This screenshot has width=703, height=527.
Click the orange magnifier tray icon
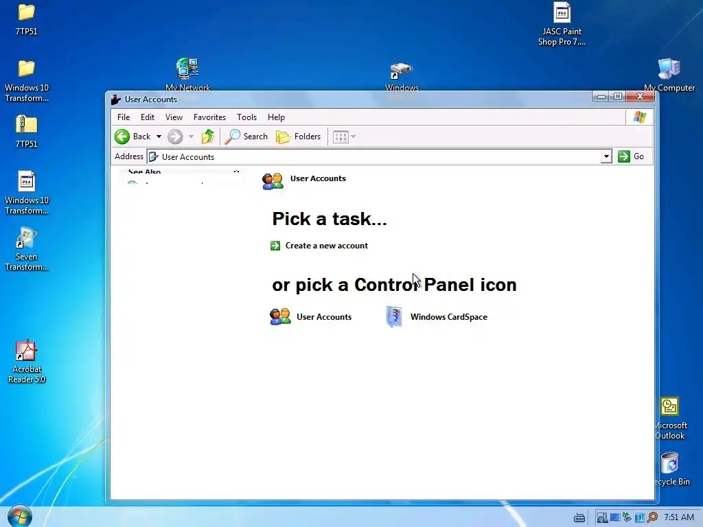652,517
